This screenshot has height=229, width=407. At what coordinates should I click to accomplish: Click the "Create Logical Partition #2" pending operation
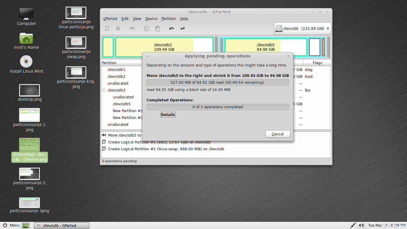coord(166,149)
